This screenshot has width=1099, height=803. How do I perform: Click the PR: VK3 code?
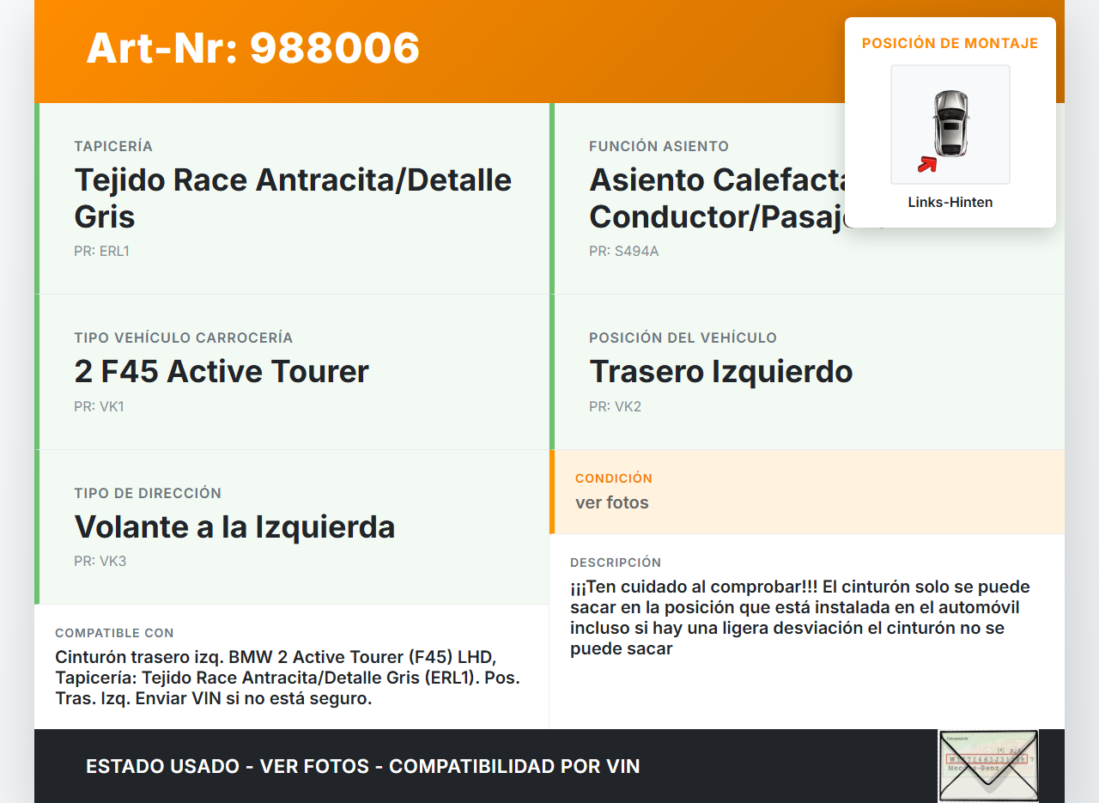pos(100,562)
